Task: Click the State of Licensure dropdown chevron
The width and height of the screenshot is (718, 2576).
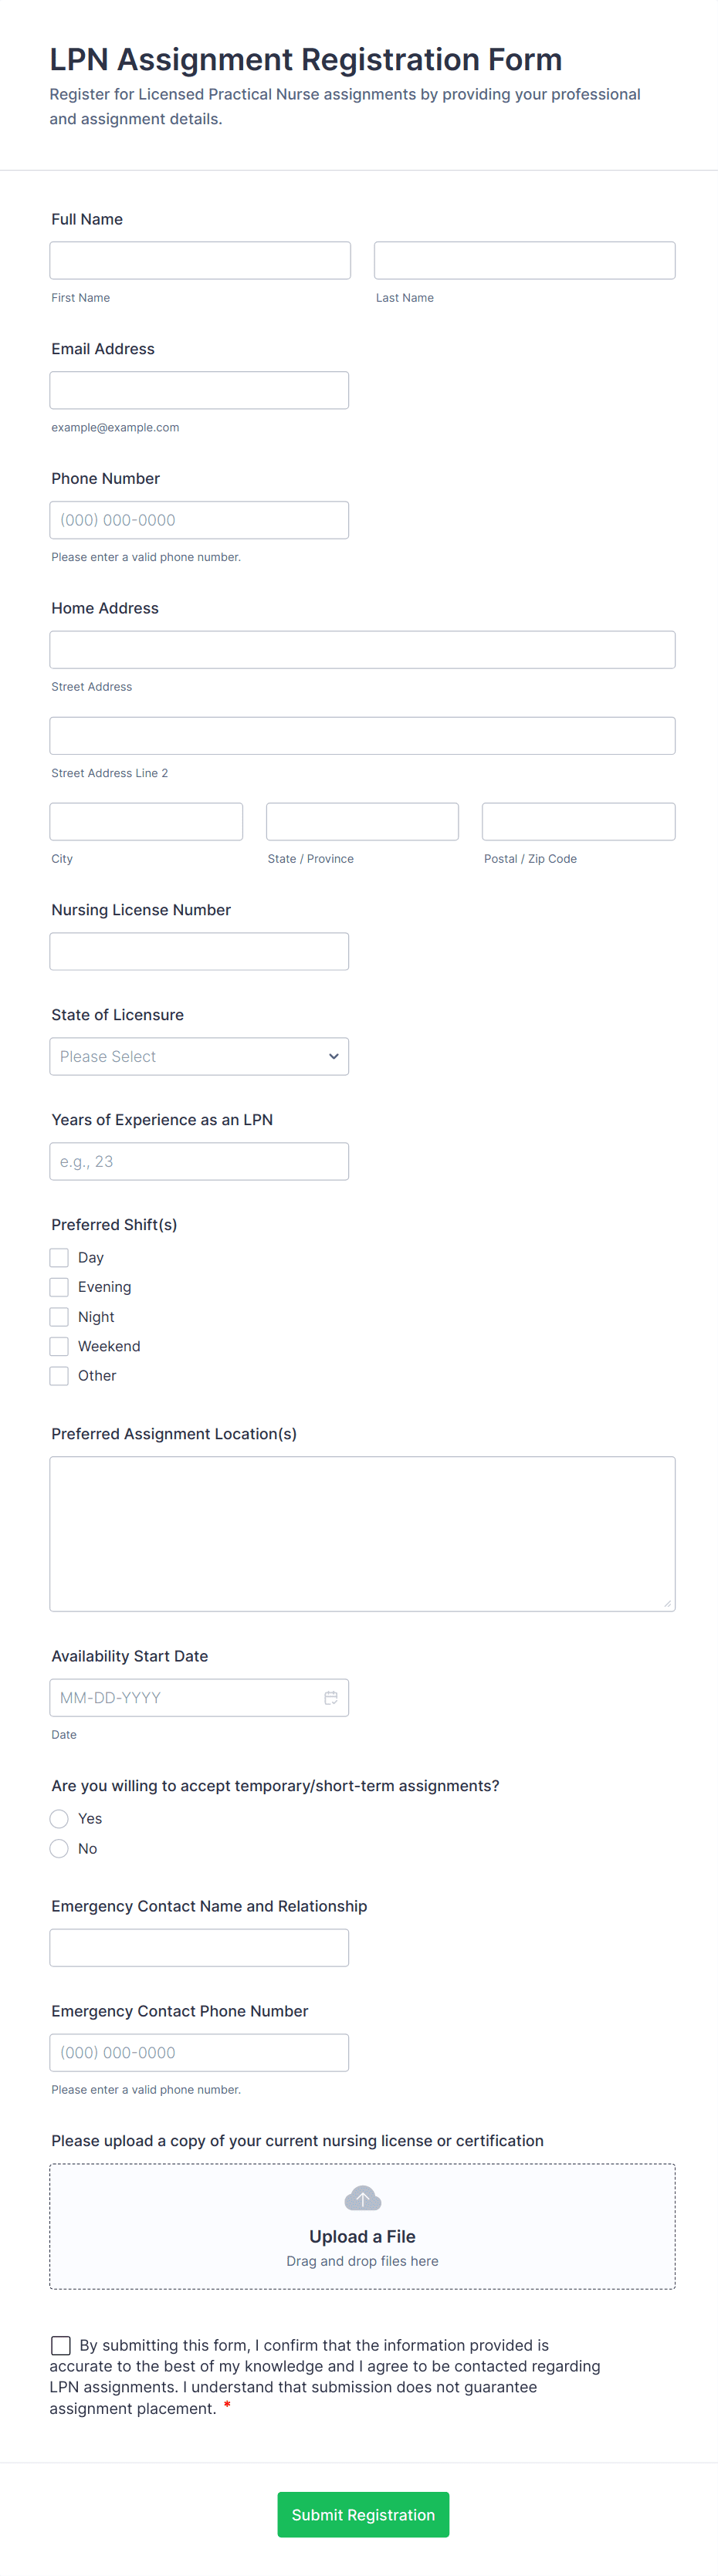Action: pyautogui.click(x=333, y=1056)
